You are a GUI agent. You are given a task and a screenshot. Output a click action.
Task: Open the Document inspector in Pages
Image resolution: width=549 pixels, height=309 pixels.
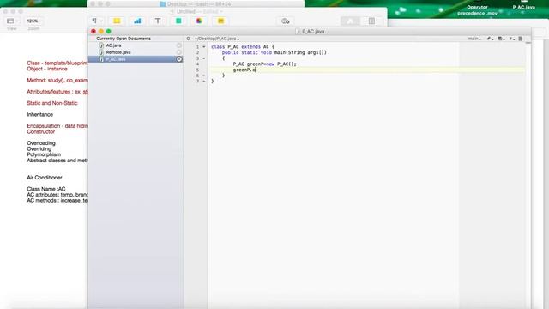pyautogui.click(x=371, y=21)
